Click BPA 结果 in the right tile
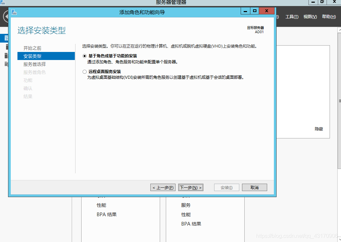The height and width of the screenshot is (242, 341). (191, 224)
